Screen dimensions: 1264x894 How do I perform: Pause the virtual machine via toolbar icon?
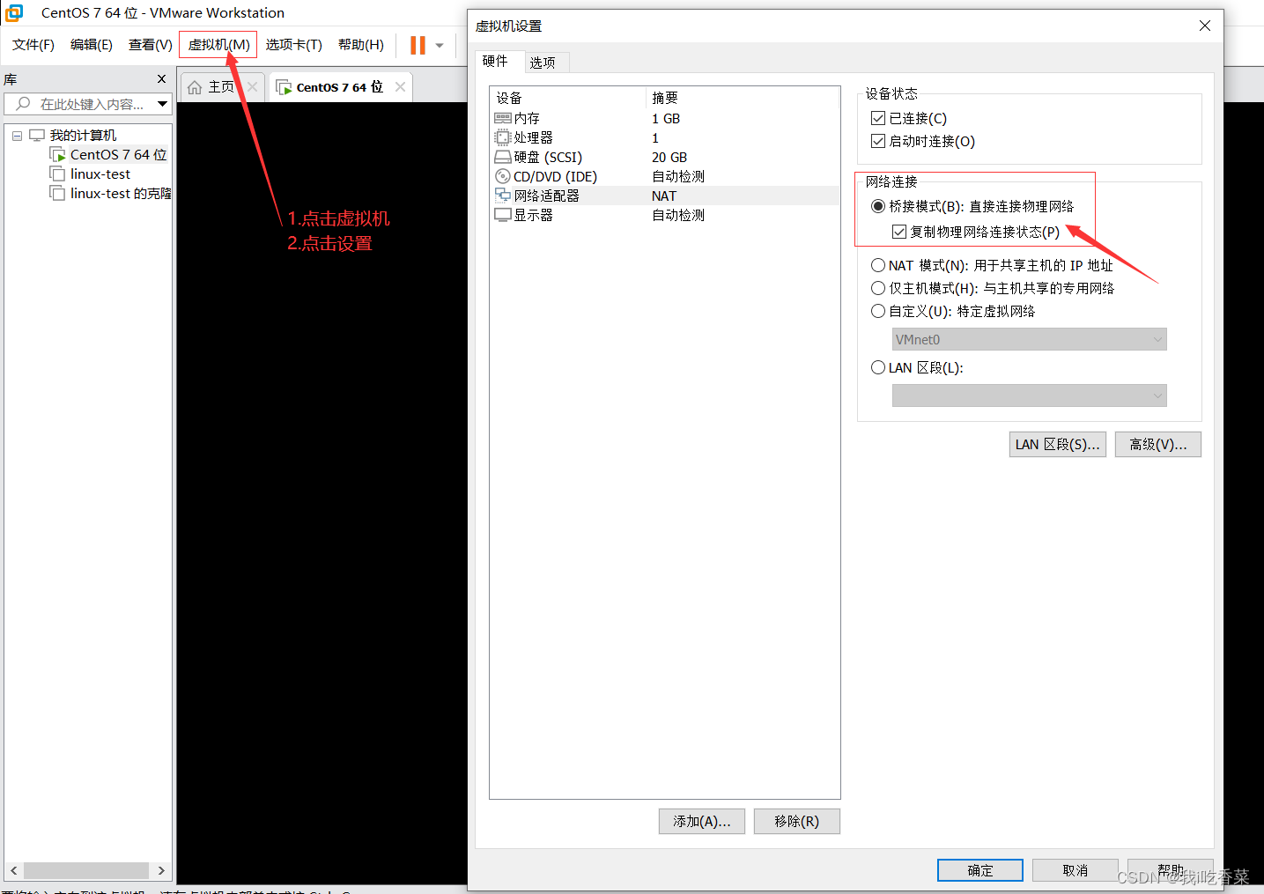[x=418, y=45]
